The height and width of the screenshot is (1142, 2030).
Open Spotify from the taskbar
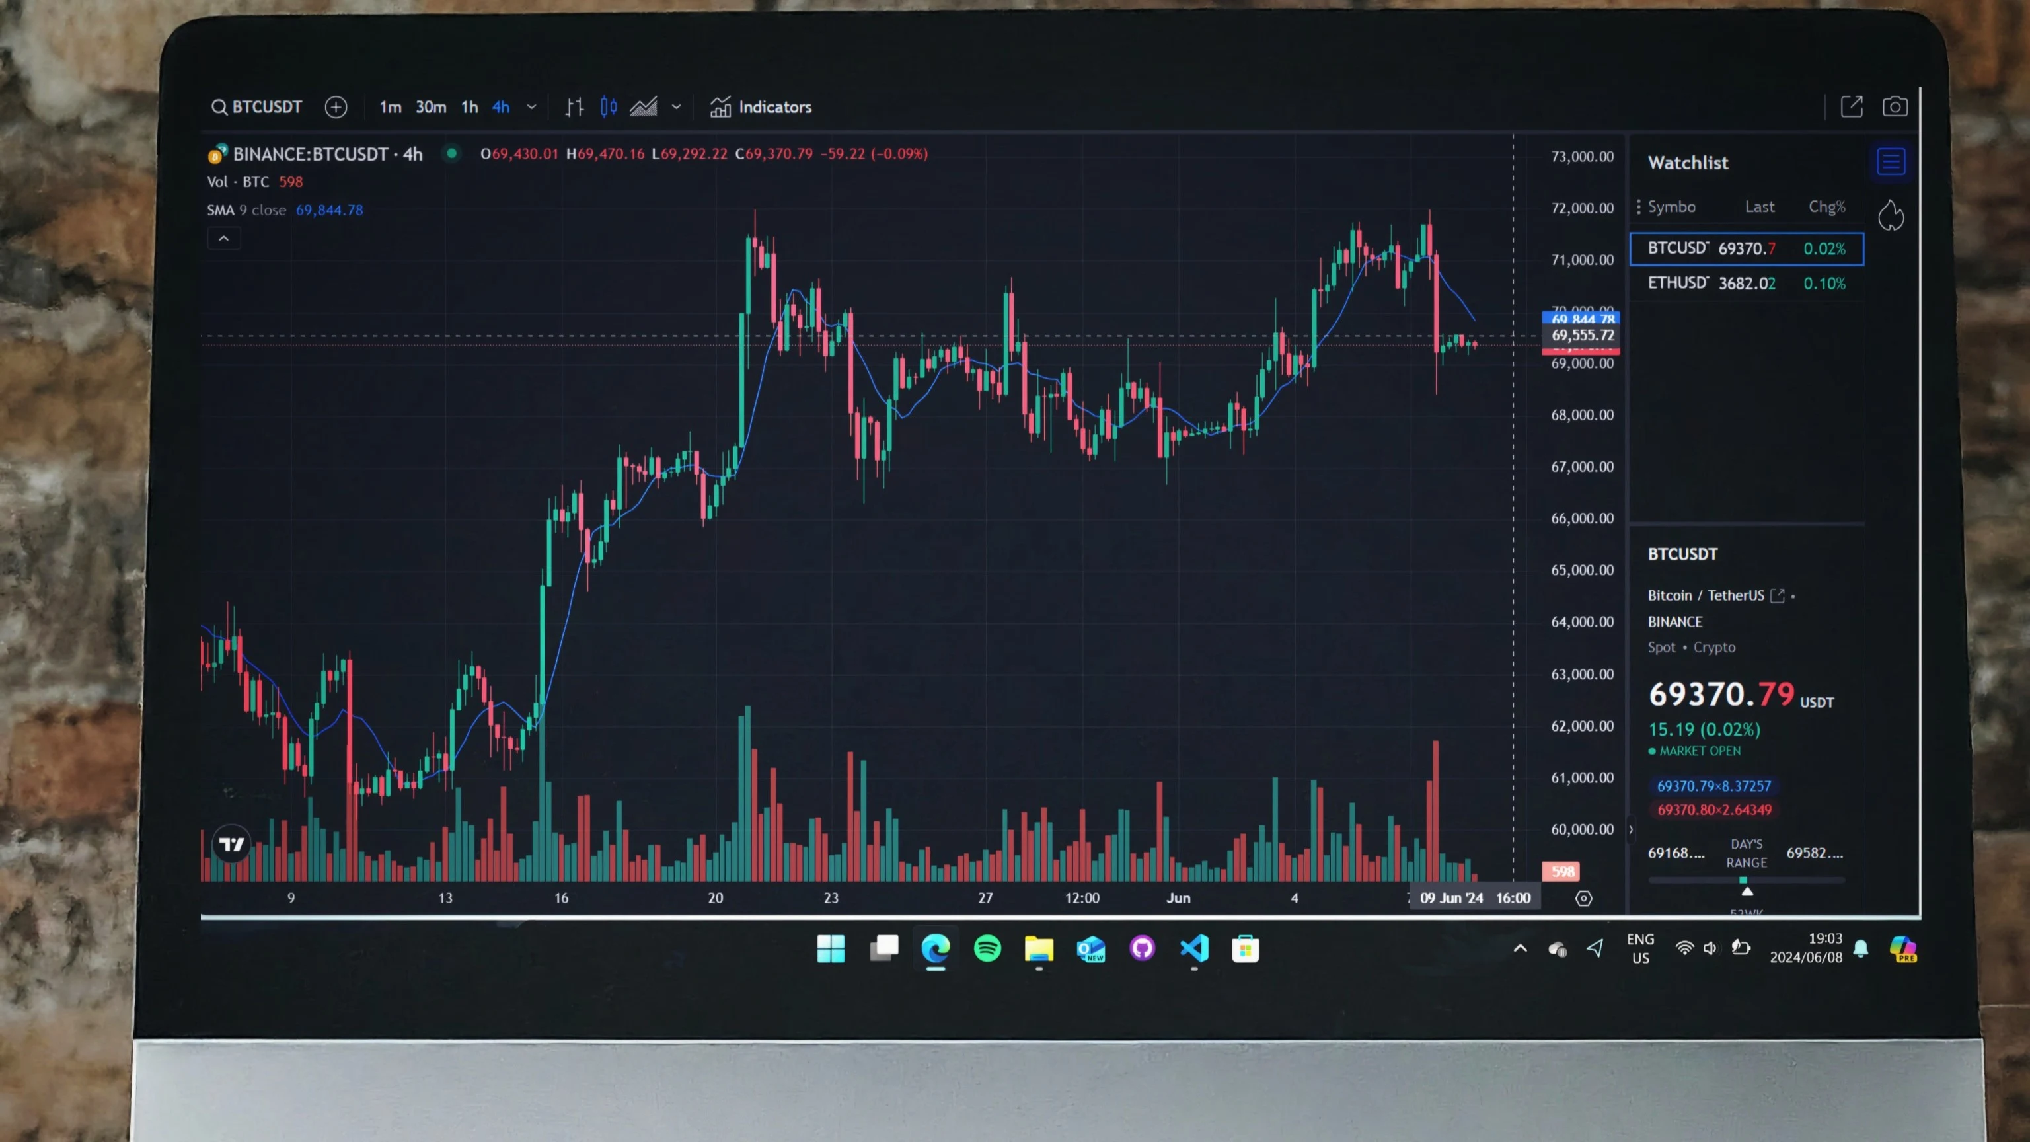(x=987, y=948)
